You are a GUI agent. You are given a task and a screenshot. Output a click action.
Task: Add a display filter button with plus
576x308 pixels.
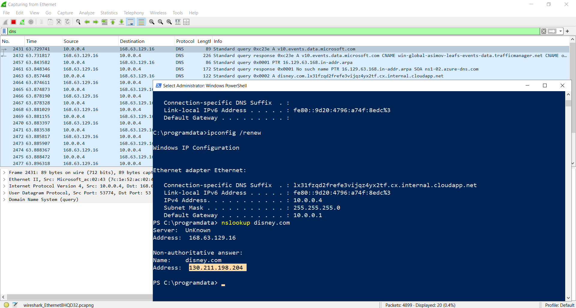pyautogui.click(x=567, y=31)
